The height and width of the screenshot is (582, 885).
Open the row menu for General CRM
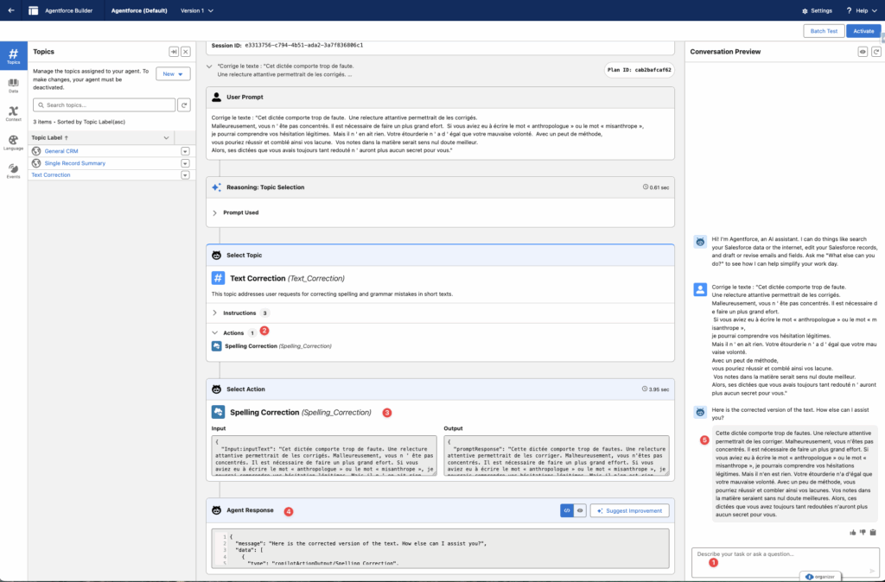[185, 151]
